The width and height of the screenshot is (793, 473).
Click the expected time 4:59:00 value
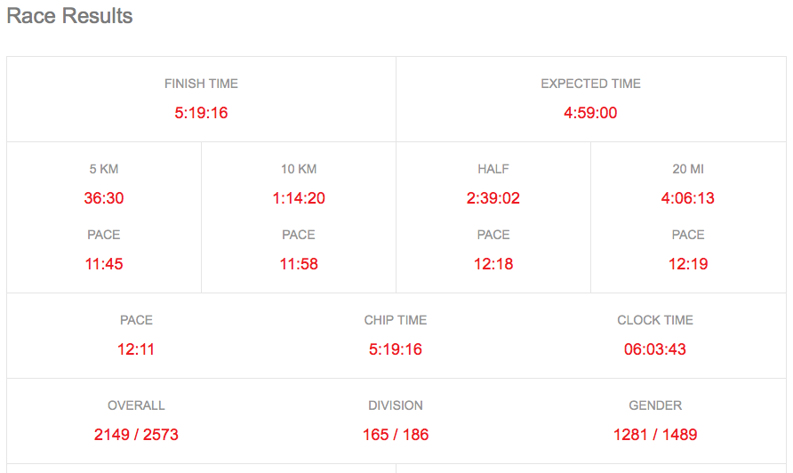pyautogui.click(x=590, y=113)
